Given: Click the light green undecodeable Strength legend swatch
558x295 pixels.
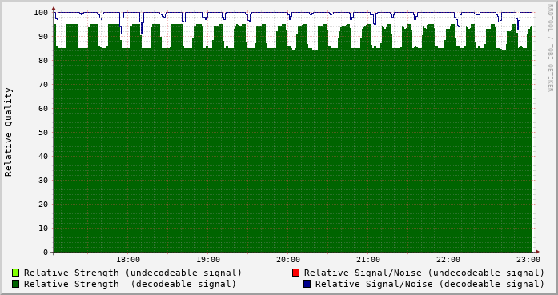Looking at the screenshot, I should [x=15, y=273].
